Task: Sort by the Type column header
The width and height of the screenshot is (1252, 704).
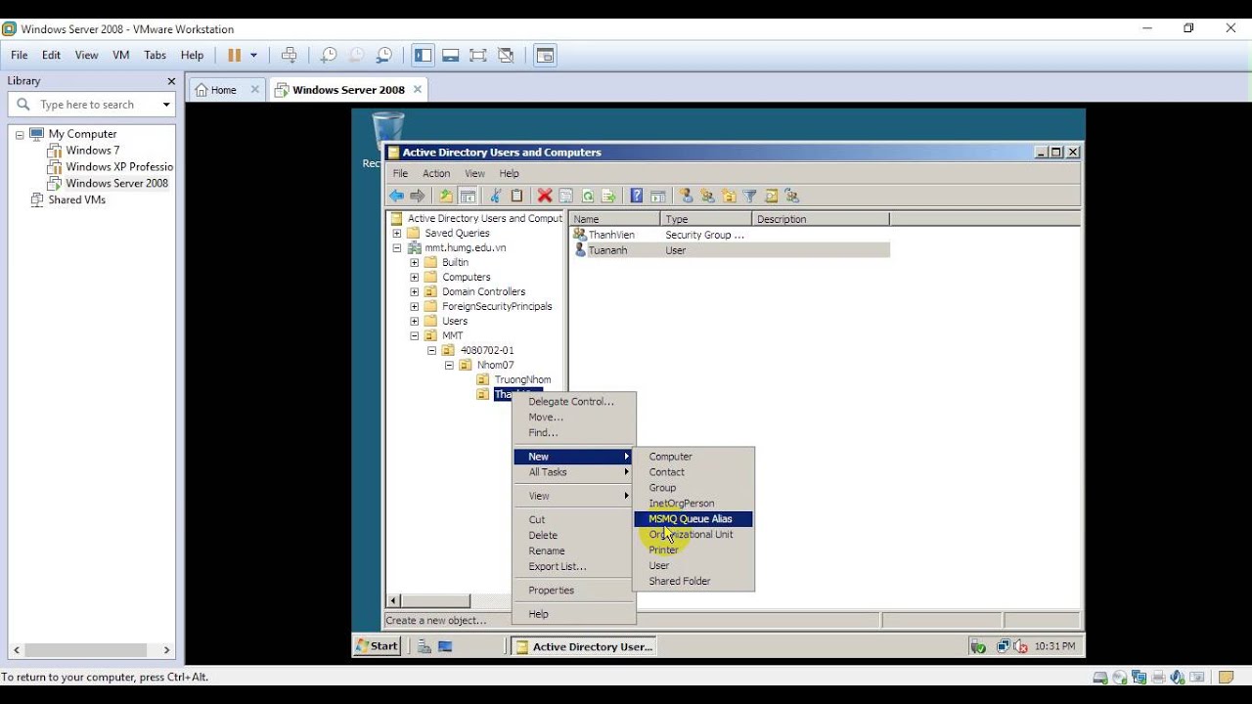Action: (x=706, y=219)
